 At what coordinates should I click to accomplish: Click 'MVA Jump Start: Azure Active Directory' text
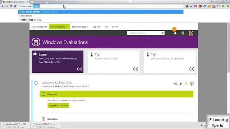click(58, 58)
